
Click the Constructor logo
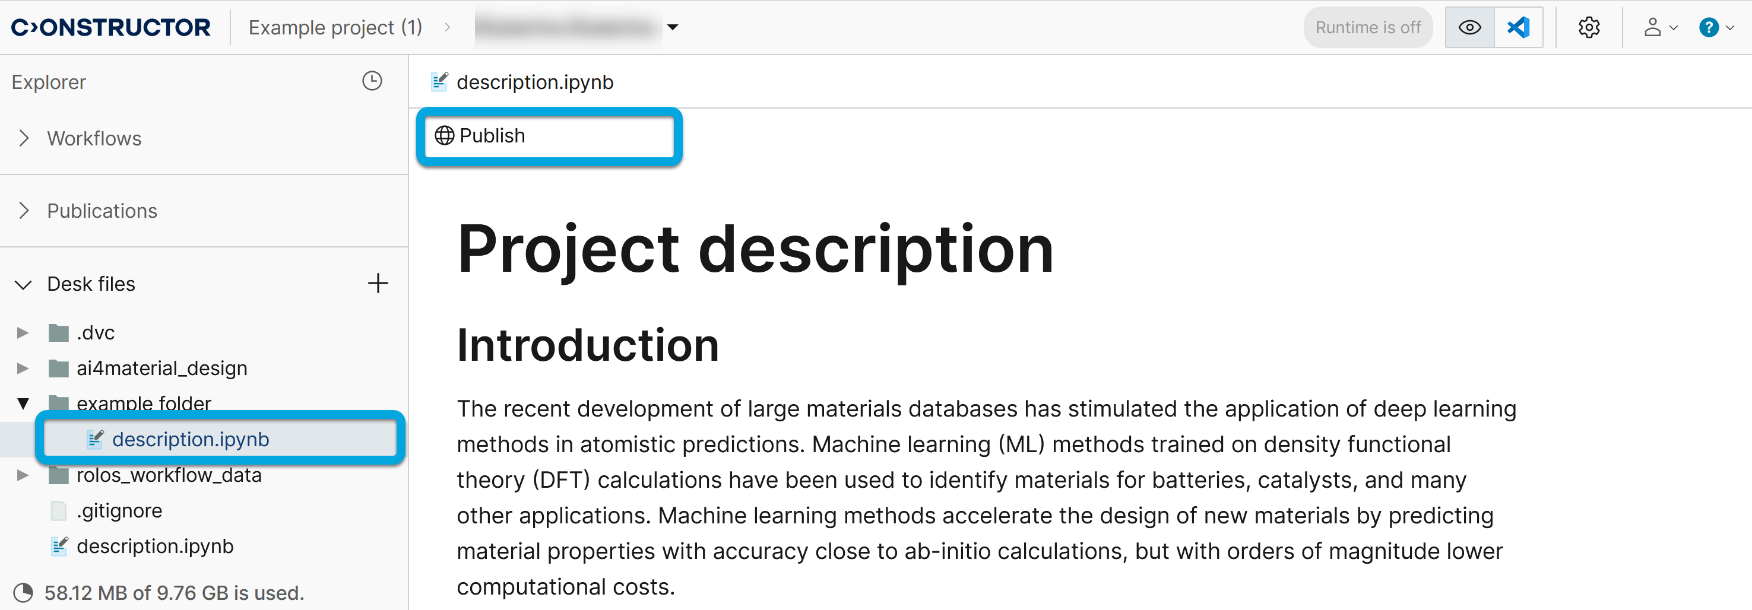[x=111, y=28]
